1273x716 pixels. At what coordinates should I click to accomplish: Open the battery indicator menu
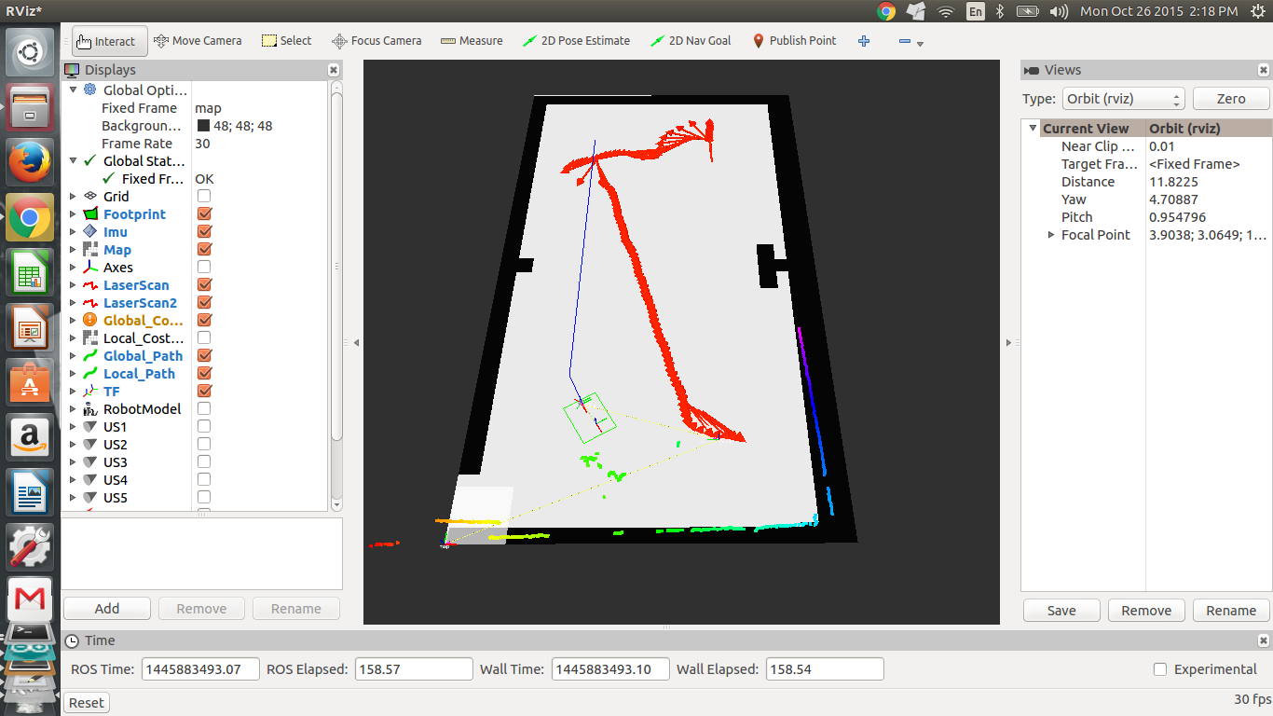click(1027, 11)
